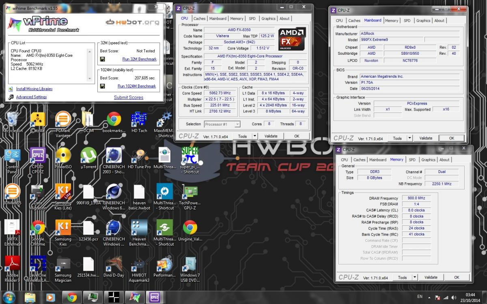Click the Run 32M Benchmark link
Viewport: 487px width, 304px height.
point(140,59)
